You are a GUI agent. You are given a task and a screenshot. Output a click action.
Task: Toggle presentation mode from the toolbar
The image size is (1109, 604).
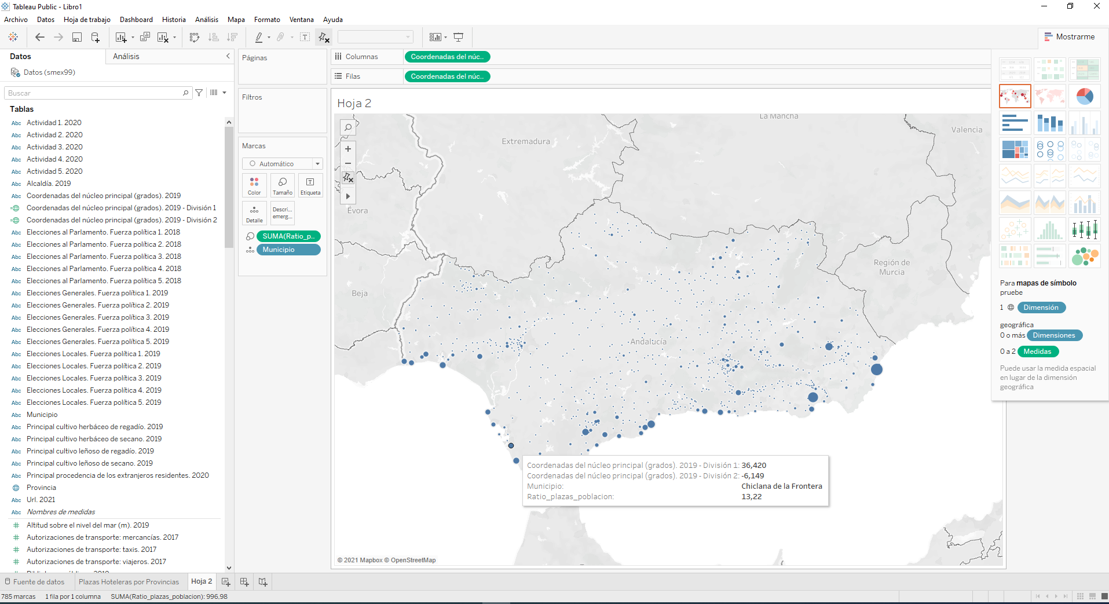(x=458, y=36)
